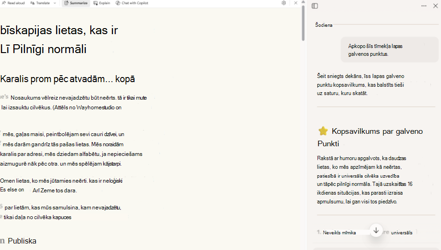Viewport: 441px width, 250px height.
Task: Click the page vertical scrollbar thumb
Action: (303, 23)
